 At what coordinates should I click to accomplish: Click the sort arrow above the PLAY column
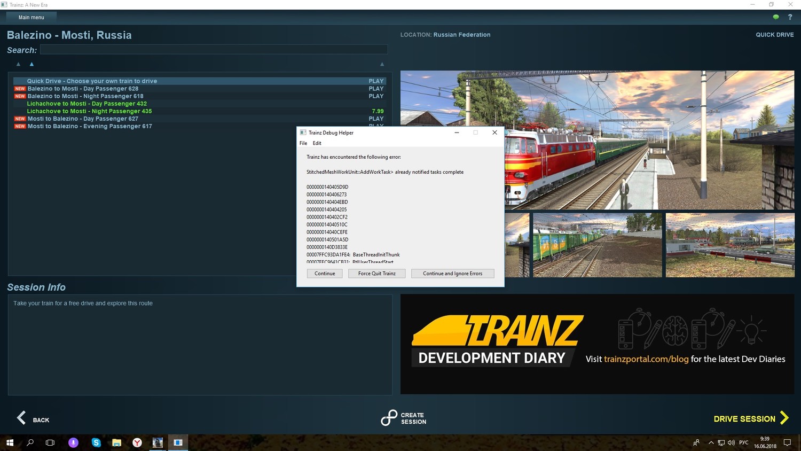(382, 64)
